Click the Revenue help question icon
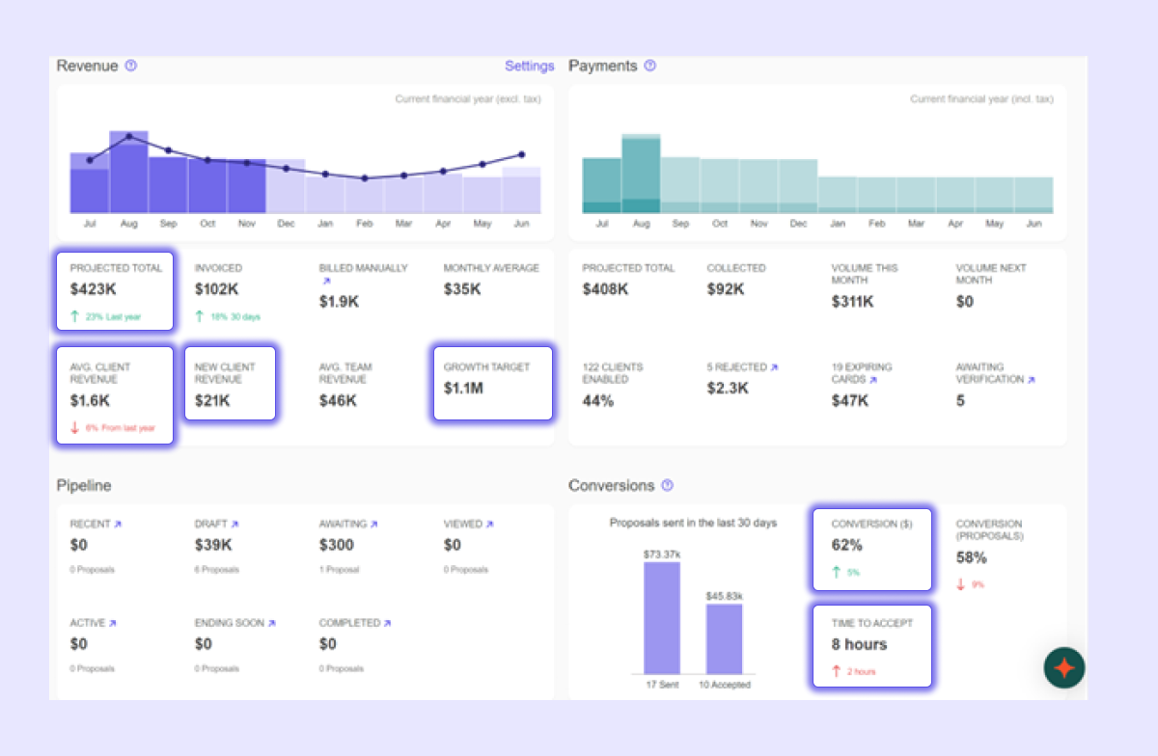This screenshot has width=1158, height=756. coord(131,67)
